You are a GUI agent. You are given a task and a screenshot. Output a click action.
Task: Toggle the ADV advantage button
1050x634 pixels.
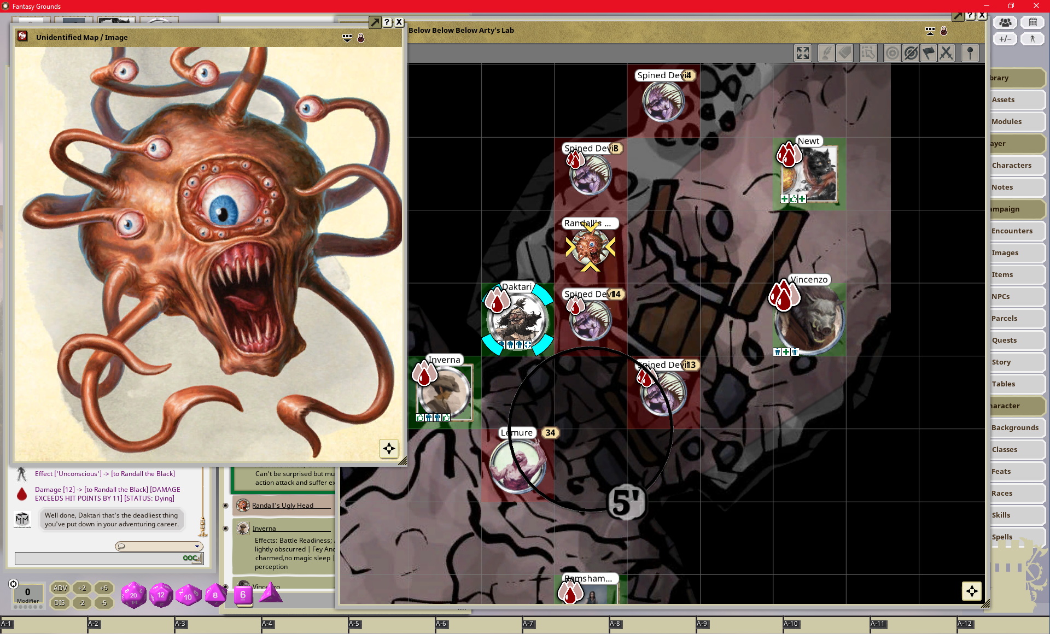pyautogui.click(x=60, y=588)
